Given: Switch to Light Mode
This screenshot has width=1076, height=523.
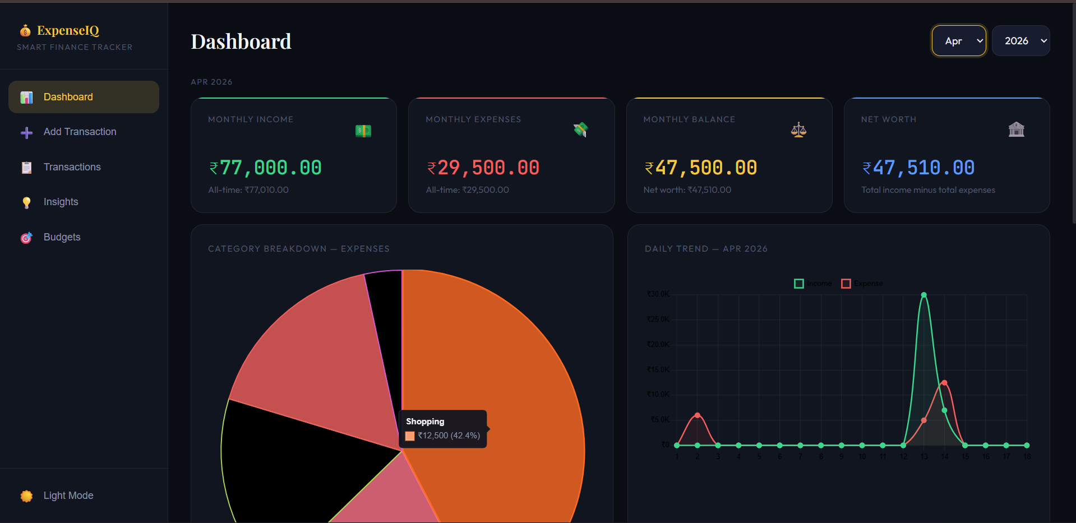Looking at the screenshot, I should 84,496.
